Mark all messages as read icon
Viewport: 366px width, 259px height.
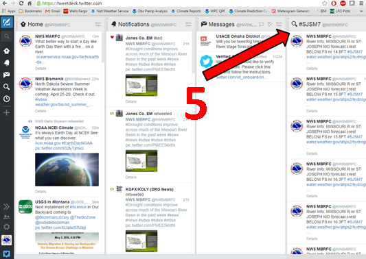coord(270,24)
